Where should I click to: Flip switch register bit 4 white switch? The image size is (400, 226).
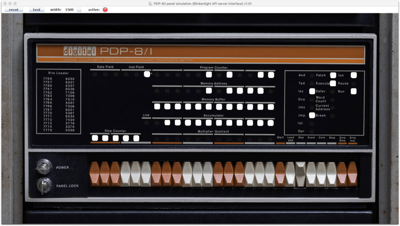click(197, 174)
